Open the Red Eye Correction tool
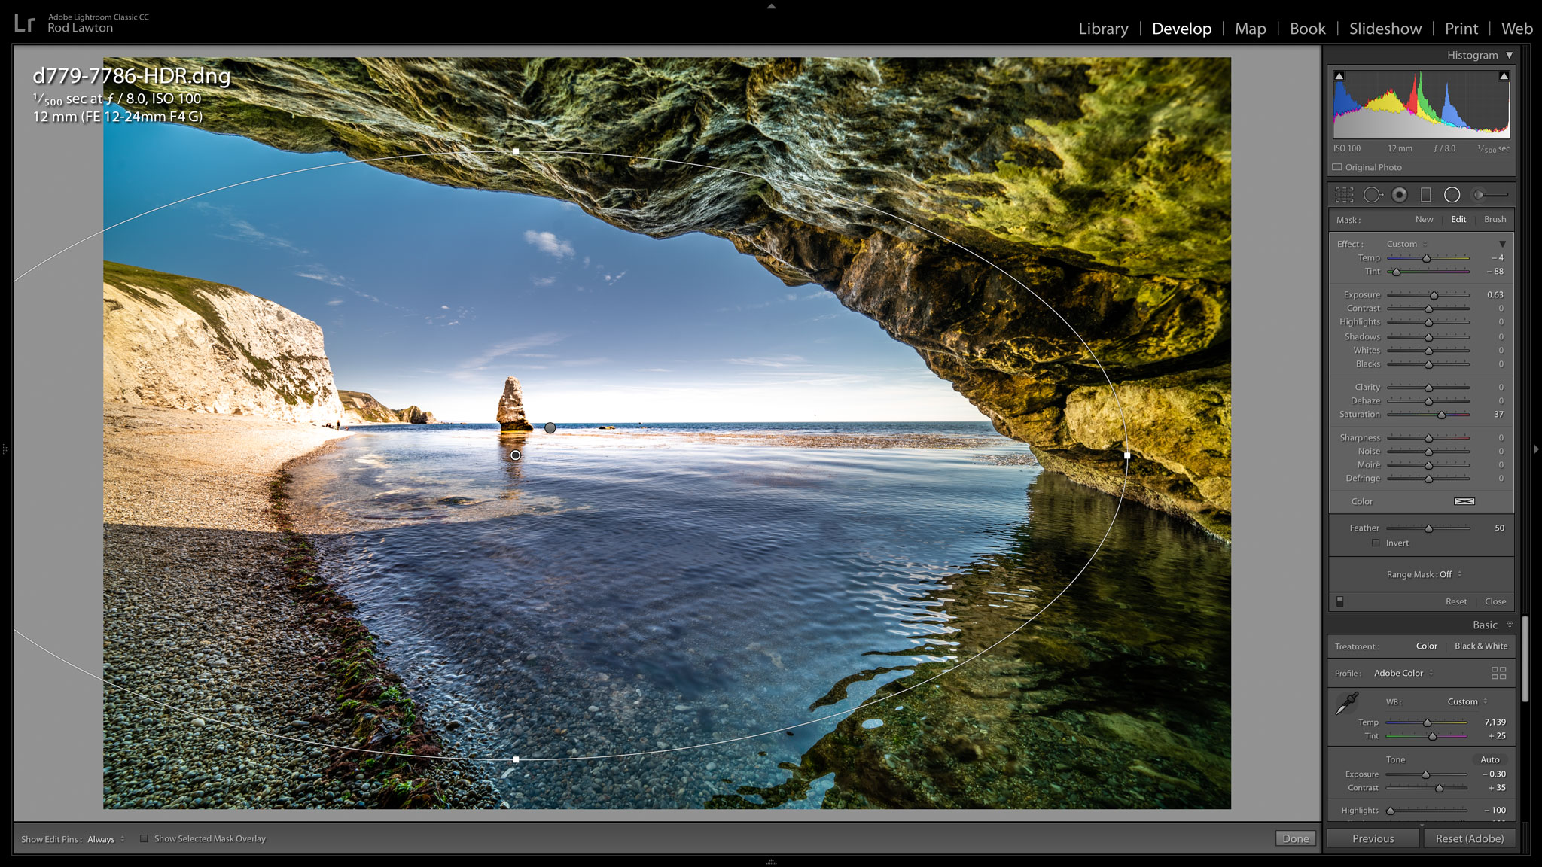1542x867 pixels. click(x=1399, y=195)
